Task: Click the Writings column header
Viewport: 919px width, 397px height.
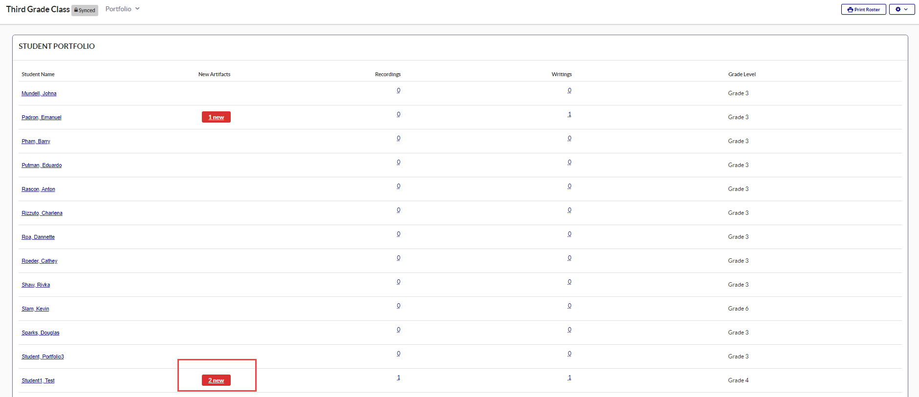Action: coord(562,74)
